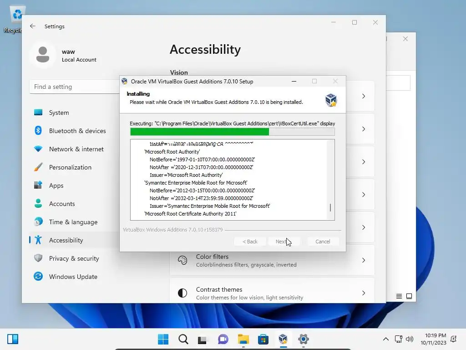
Task: Click the network tray icon
Action: [399, 339]
